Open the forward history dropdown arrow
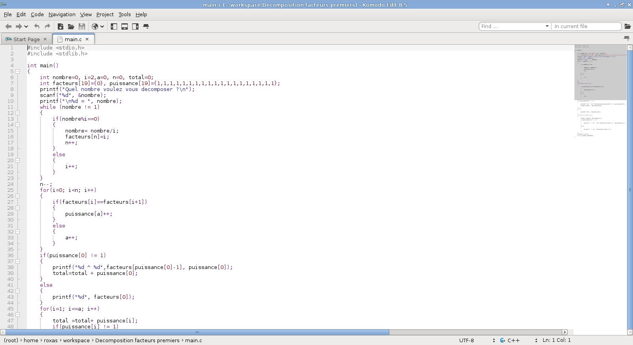The height and width of the screenshot is (345, 633). pyautogui.click(x=26, y=27)
